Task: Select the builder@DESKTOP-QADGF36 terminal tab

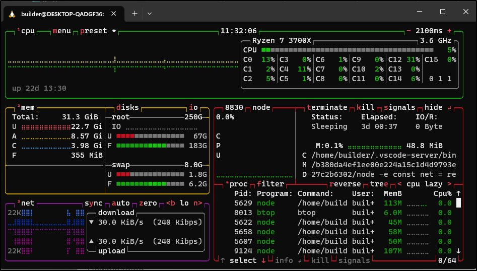Action: [x=63, y=14]
